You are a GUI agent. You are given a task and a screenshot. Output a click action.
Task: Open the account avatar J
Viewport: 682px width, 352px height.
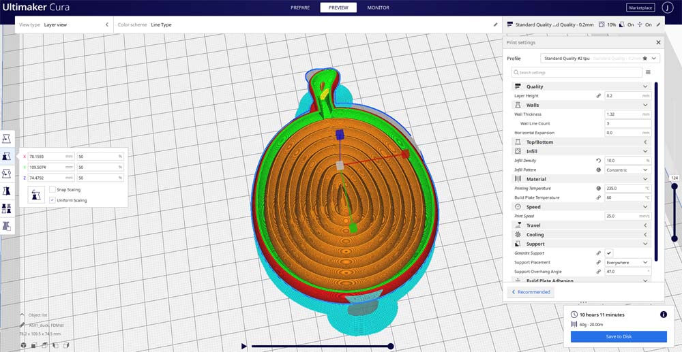[x=668, y=7]
